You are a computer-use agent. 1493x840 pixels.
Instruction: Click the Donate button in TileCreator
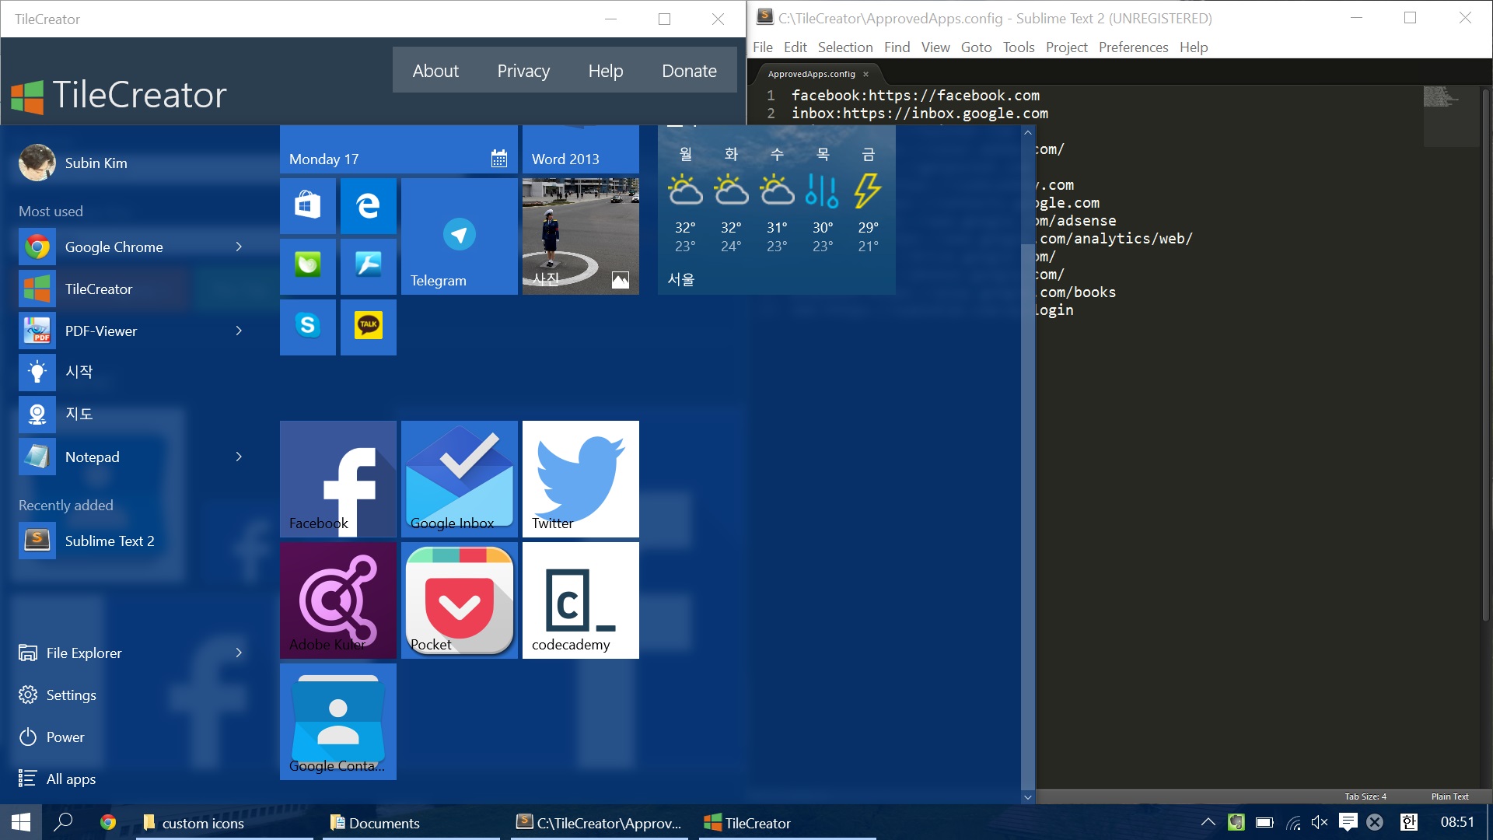[x=689, y=71]
